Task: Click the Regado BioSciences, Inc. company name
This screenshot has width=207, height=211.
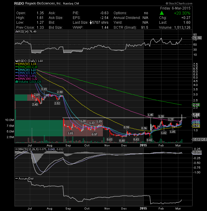Action: 43,3
